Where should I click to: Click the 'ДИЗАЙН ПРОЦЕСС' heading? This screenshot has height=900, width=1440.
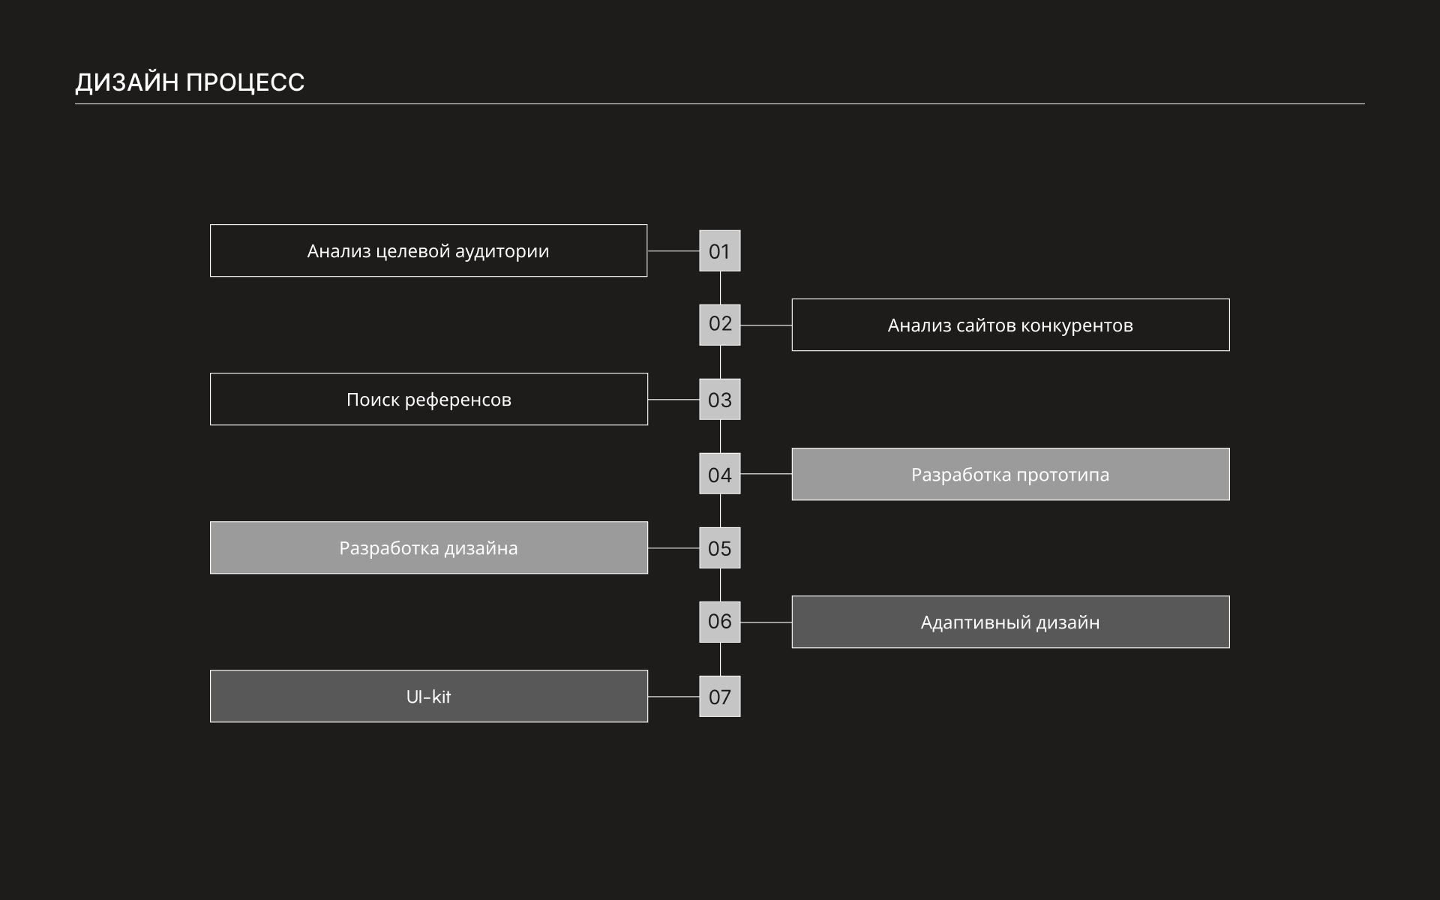click(x=190, y=82)
